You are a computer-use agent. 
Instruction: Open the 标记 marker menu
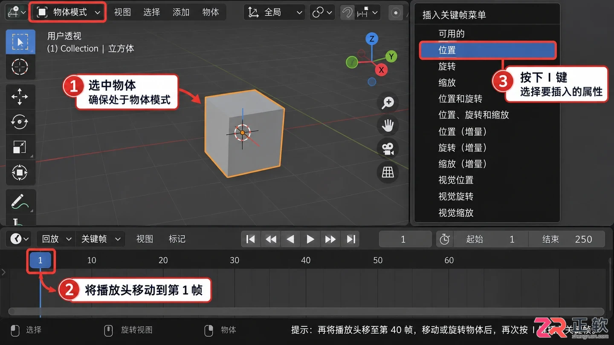pyautogui.click(x=177, y=239)
